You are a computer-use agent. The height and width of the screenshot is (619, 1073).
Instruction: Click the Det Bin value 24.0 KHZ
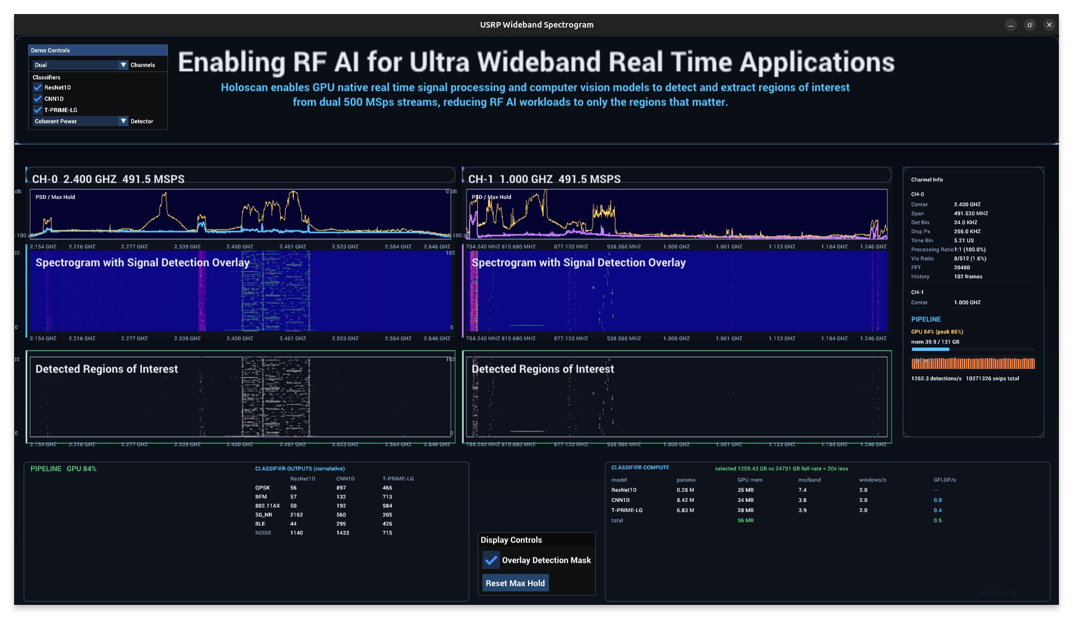click(965, 222)
